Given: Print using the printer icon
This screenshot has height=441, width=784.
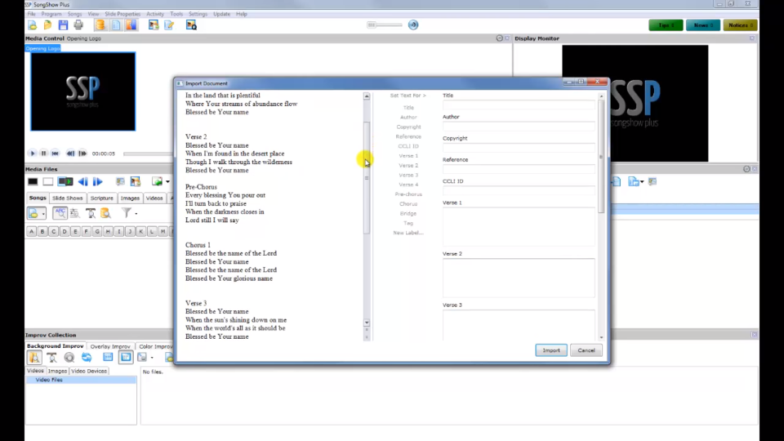Looking at the screenshot, I should 78,25.
